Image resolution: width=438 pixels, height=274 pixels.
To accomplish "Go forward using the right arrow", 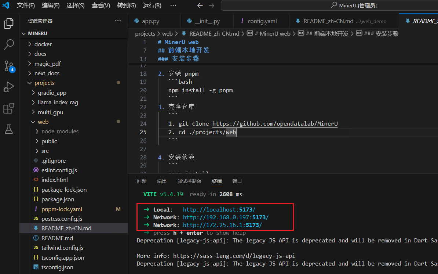I will pyautogui.click(x=211, y=5).
